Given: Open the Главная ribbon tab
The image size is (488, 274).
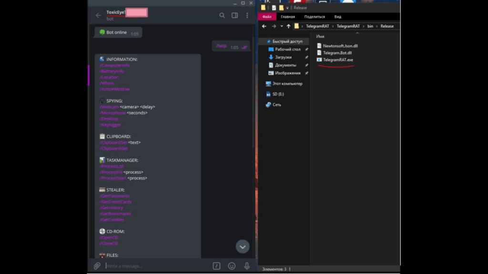Looking at the screenshot, I should pyautogui.click(x=287, y=17).
